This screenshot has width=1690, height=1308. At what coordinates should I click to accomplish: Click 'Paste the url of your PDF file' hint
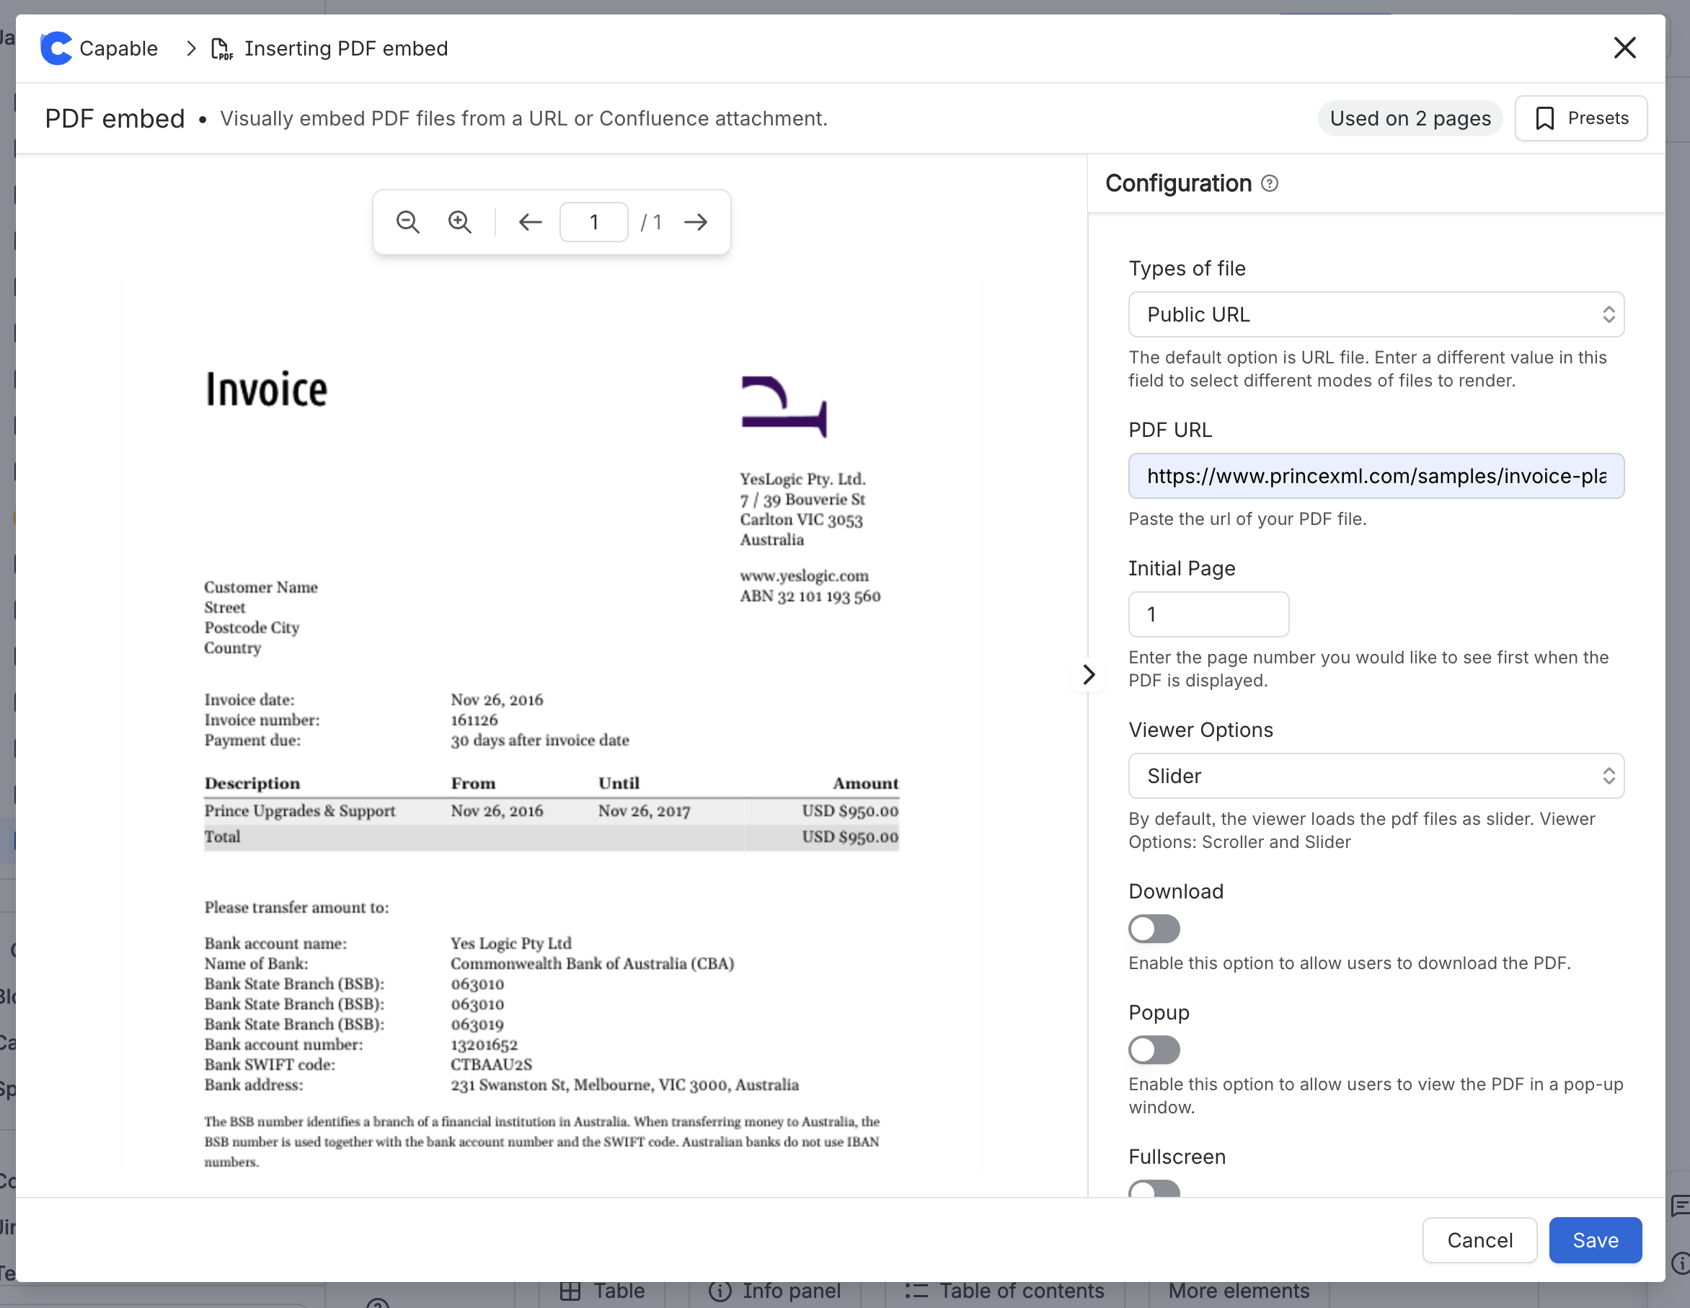click(x=1247, y=518)
